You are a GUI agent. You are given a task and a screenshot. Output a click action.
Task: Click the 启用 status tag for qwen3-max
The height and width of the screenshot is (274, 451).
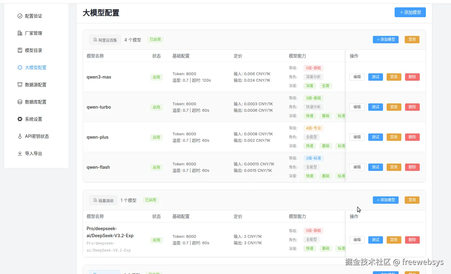[x=156, y=77]
